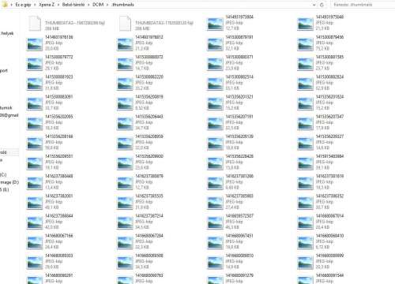This screenshot has height=284, width=395.
Task: Select file name 1415356228428
Action: (239, 156)
